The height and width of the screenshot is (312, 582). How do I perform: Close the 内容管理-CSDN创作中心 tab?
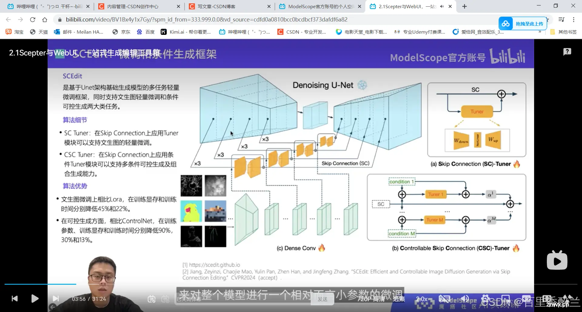pos(178,6)
